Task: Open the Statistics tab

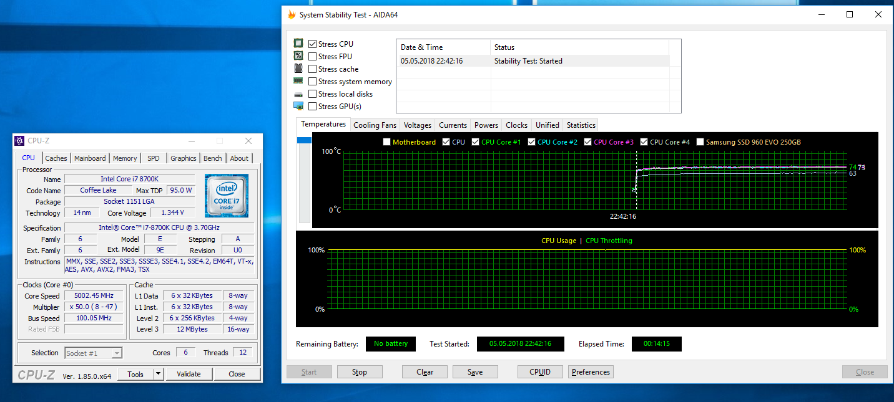Action: click(x=581, y=125)
